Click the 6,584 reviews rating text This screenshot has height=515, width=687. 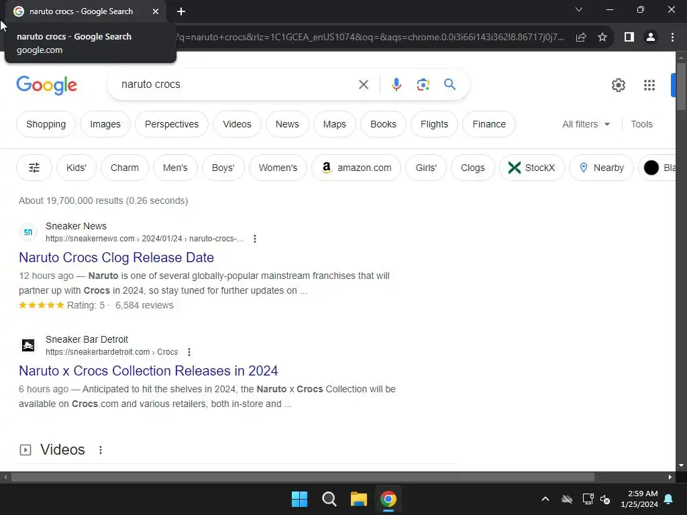pos(144,305)
